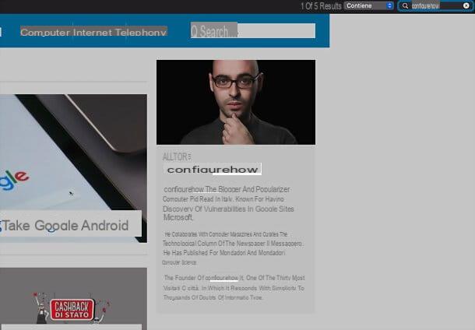Open the Internet menu item
The image size is (475, 330).
click(x=93, y=32)
